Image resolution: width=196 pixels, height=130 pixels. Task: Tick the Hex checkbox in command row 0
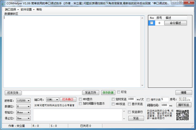click(x=152, y=23)
